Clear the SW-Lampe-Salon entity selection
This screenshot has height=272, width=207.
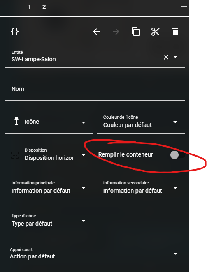click(x=166, y=57)
